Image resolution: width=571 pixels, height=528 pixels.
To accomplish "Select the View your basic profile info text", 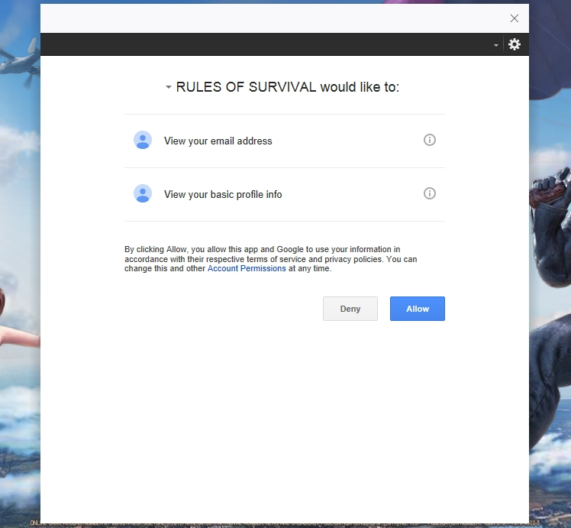I will (x=223, y=195).
